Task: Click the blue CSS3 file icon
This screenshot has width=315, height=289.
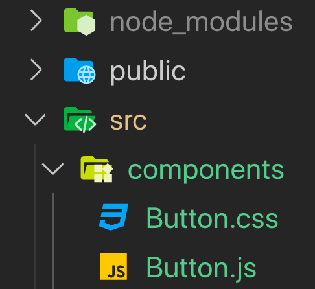Action: click(x=113, y=217)
